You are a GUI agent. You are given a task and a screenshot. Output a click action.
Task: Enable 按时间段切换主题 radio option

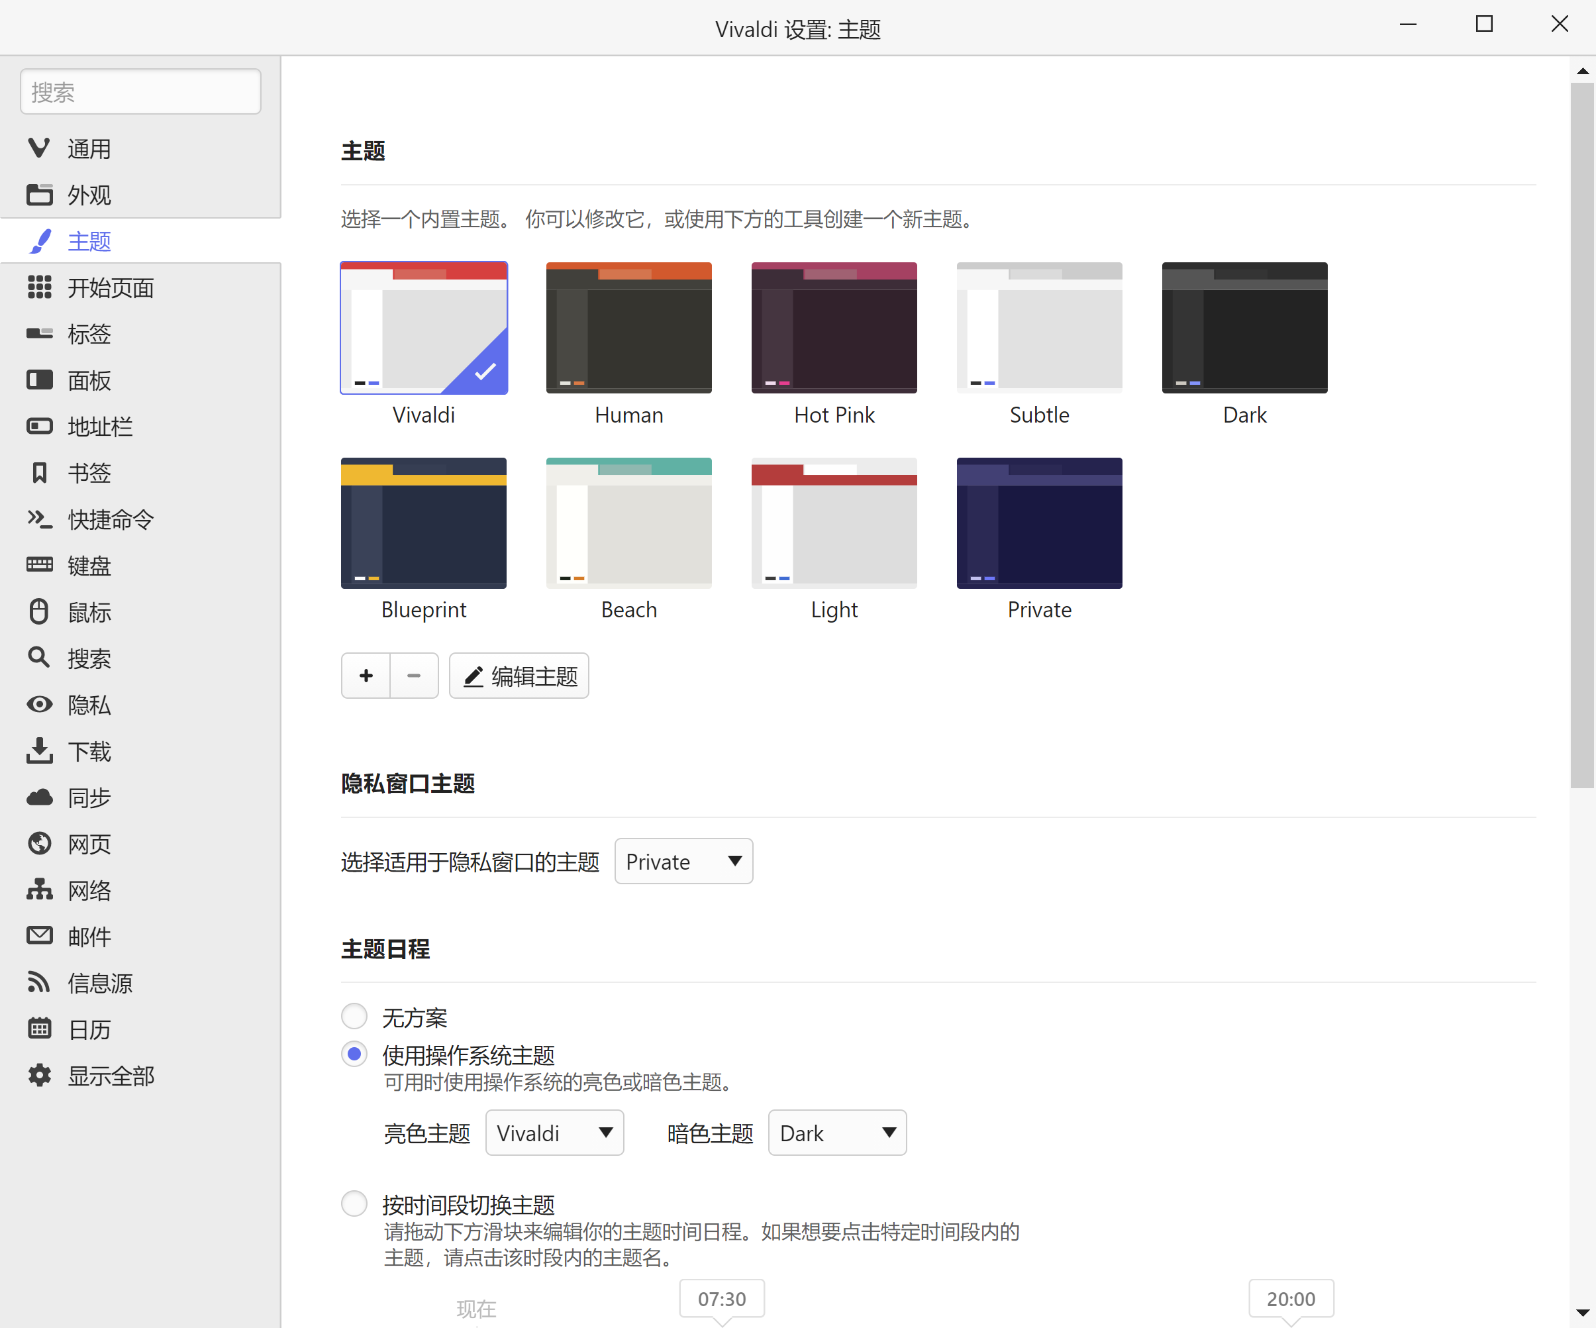[x=354, y=1203]
